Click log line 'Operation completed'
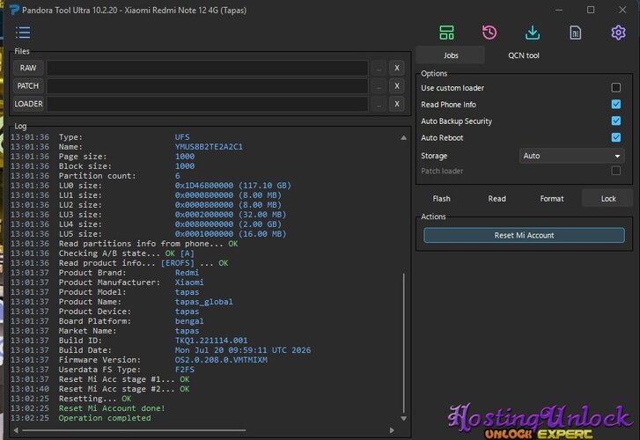640x440 pixels. [105, 418]
